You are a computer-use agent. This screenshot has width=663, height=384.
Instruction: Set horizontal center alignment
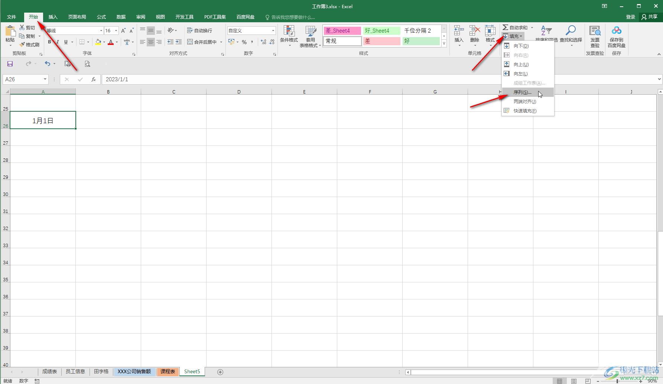[x=150, y=42]
